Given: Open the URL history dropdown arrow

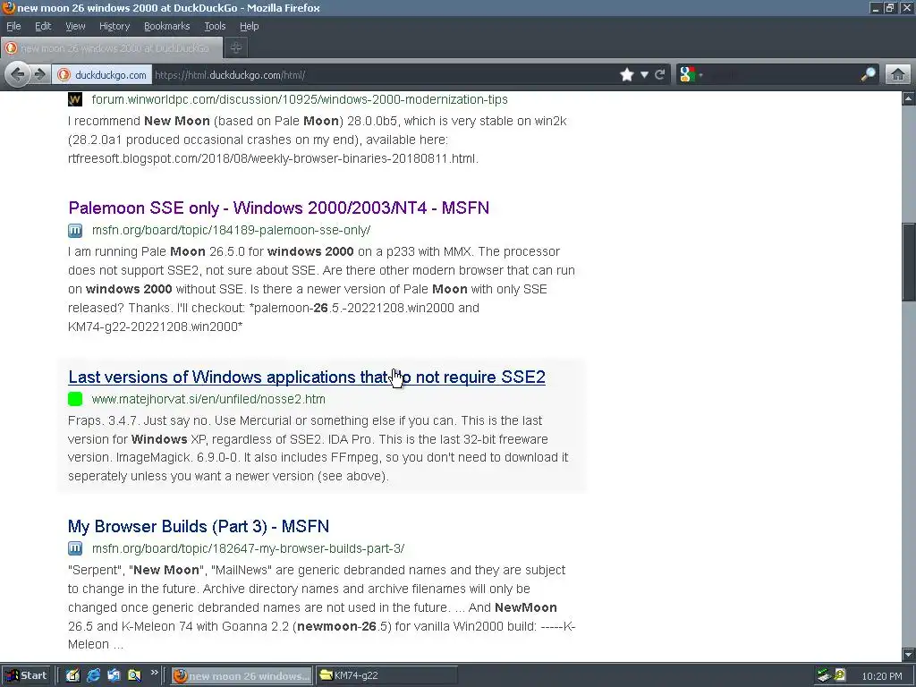Looking at the screenshot, I should (644, 75).
